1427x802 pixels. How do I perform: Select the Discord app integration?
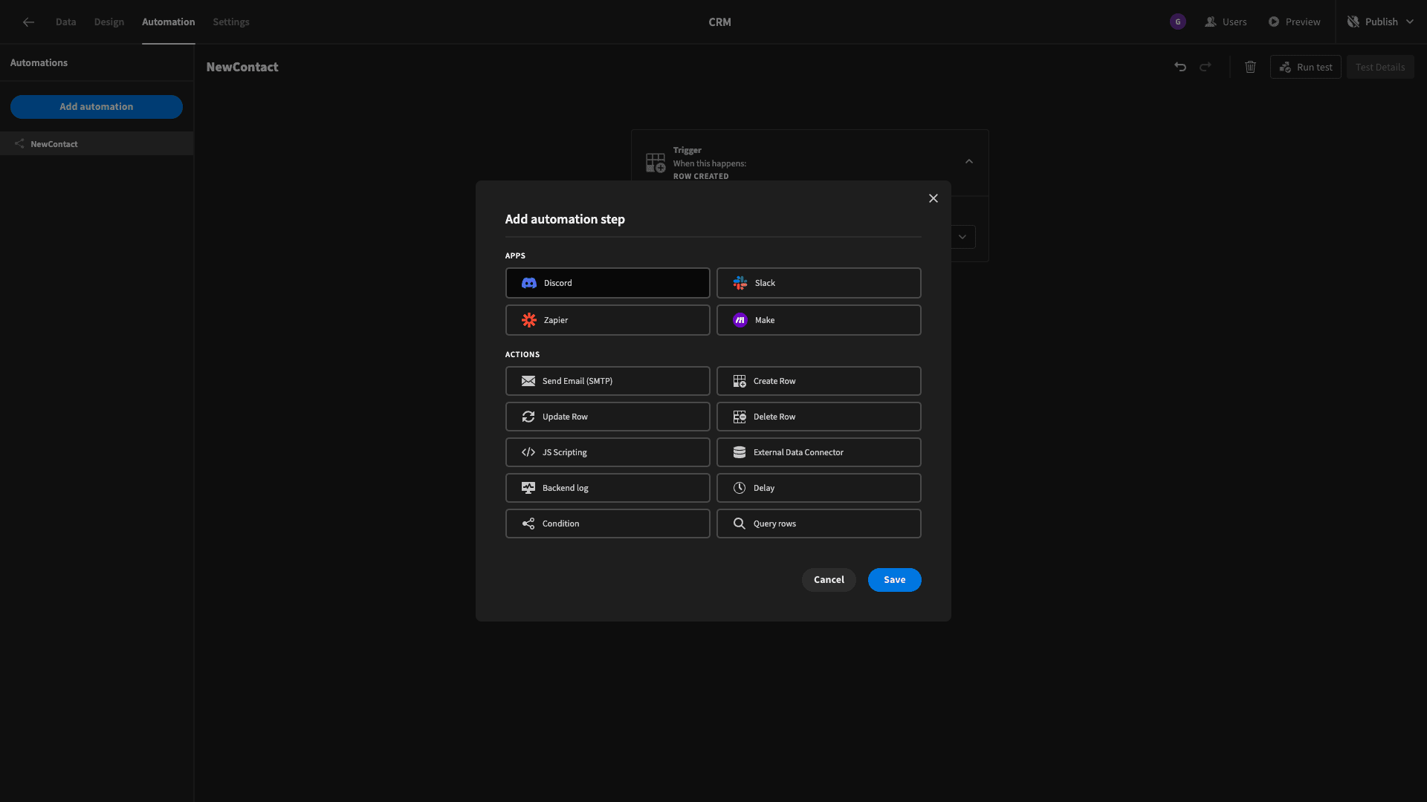pyautogui.click(x=606, y=283)
